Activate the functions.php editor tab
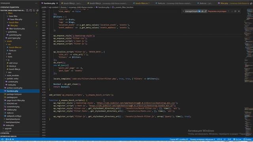 click(49, 3)
